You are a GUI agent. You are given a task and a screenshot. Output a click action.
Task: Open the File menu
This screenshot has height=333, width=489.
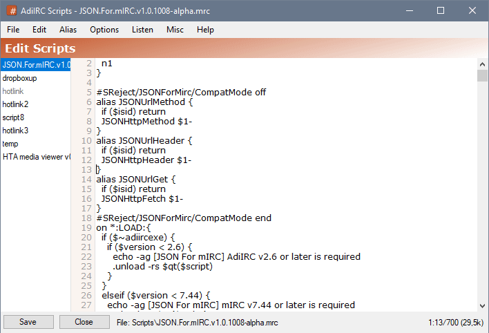tap(13, 30)
